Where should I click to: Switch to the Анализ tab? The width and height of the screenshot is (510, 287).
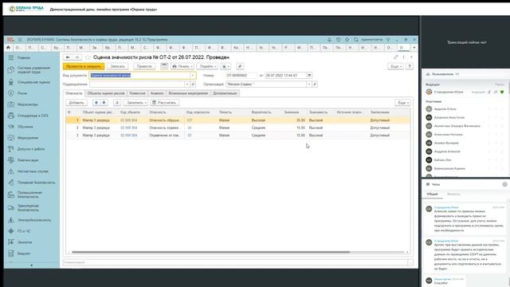pyautogui.click(x=157, y=93)
